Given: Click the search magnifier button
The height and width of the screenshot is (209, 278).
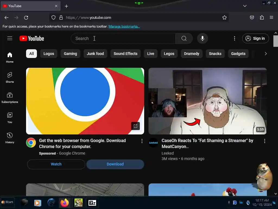Looking at the screenshot, I should pos(184,38).
